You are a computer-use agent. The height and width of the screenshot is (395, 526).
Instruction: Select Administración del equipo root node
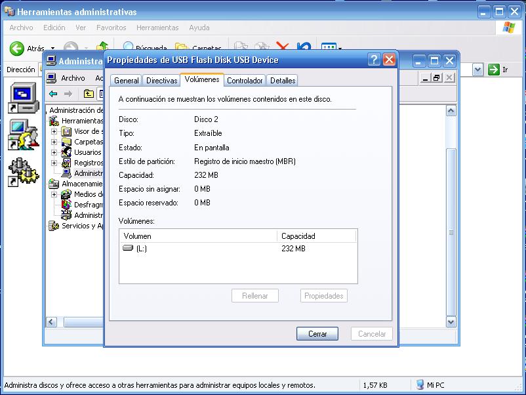click(x=76, y=110)
